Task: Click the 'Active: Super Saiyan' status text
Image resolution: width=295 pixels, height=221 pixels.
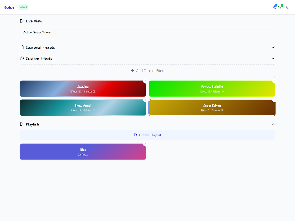Action: (x=37, y=32)
